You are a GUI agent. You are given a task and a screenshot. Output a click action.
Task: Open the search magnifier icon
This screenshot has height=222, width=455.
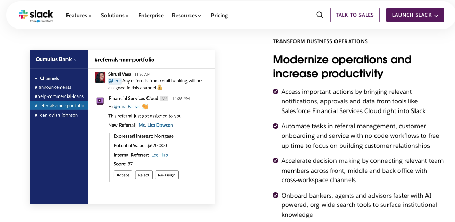(319, 15)
